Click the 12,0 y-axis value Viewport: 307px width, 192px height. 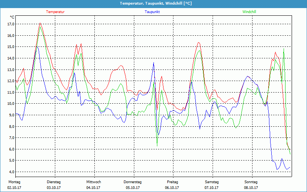click(11, 81)
